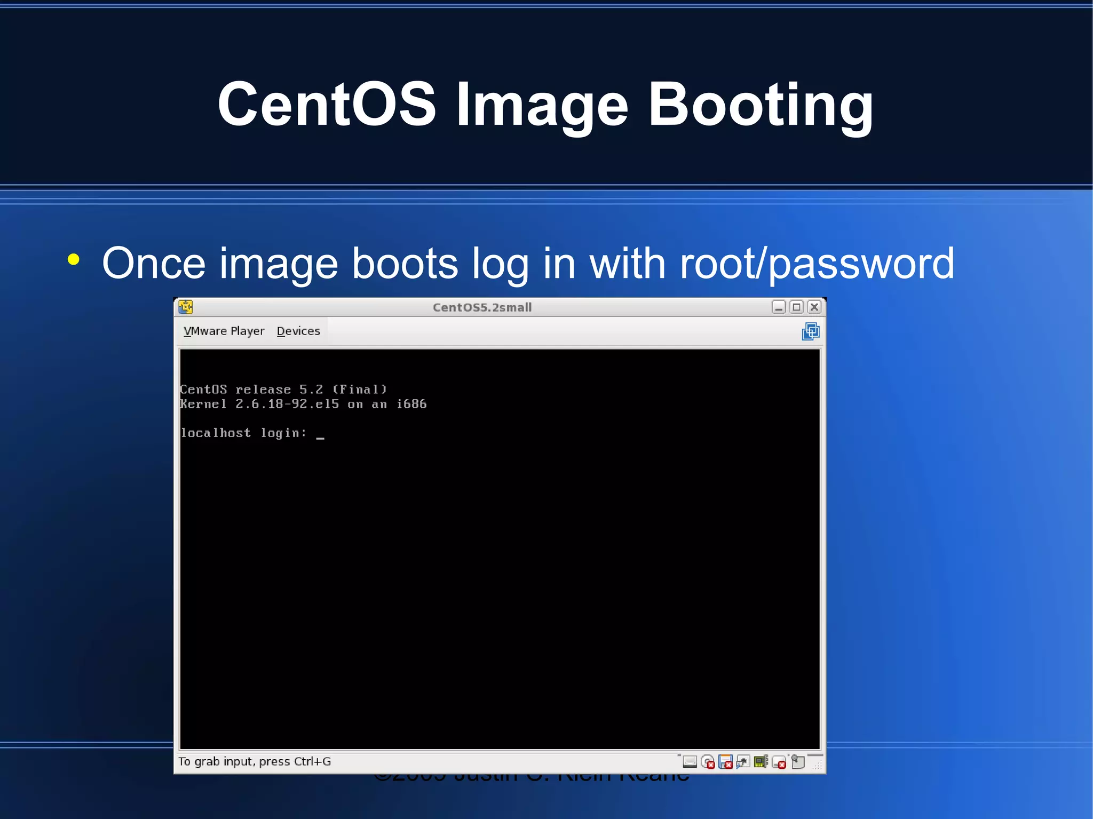Close the CentOS5.2small window
Image resolution: width=1093 pixels, height=819 pixels.
(x=814, y=307)
